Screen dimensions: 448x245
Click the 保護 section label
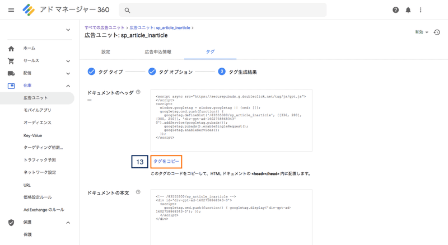pyautogui.click(x=27, y=222)
